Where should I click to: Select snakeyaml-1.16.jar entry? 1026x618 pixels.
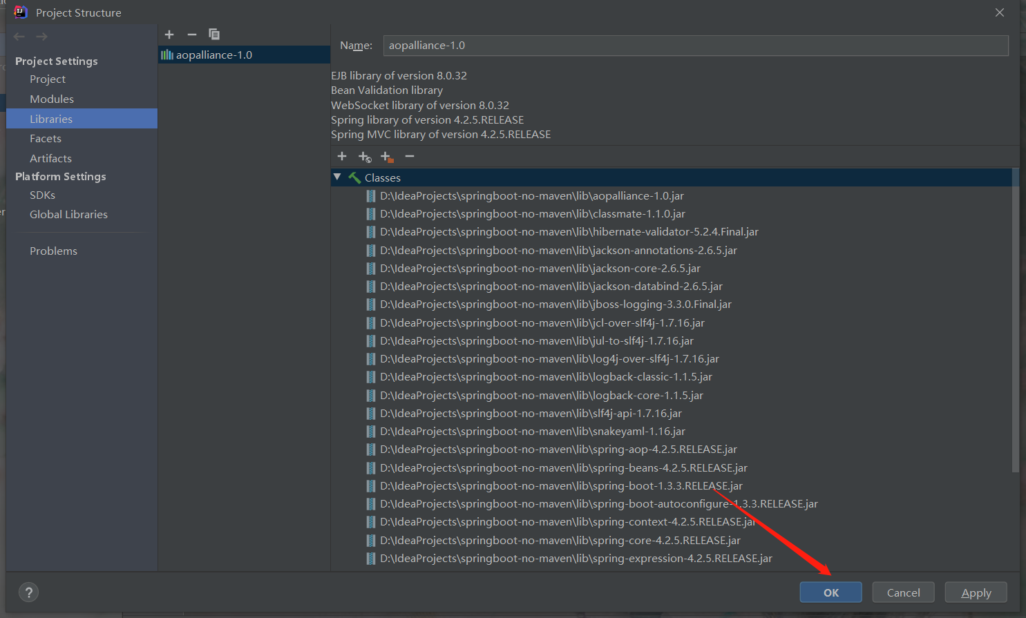coord(533,432)
